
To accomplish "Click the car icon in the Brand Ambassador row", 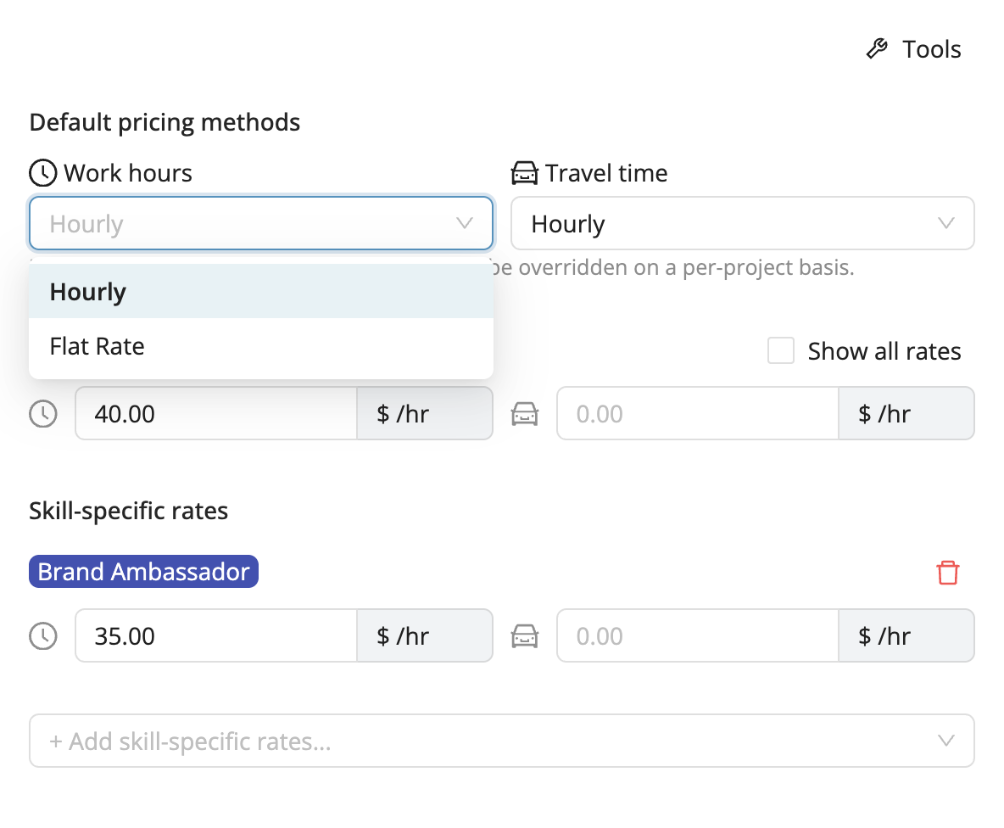I will point(525,635).
